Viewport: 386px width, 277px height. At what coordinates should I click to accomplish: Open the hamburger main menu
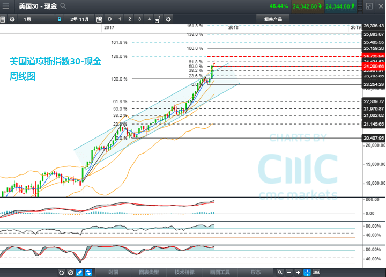click(x=5, y=6)
